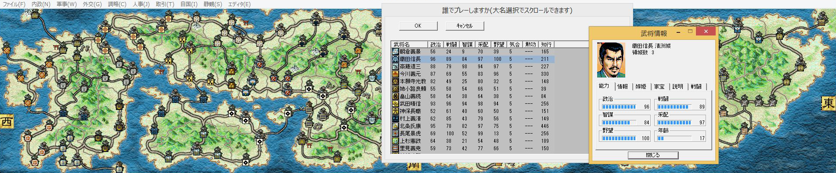
Task: Switch to the 情報 tab
Action: coord(623,87)
